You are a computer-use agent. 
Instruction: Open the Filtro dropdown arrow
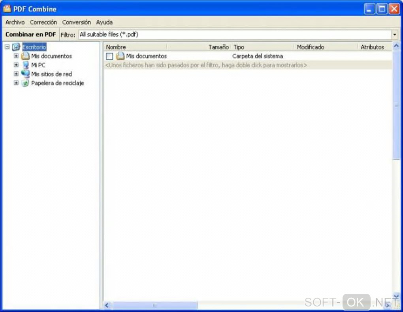pyautogui.click(x=395, y=34)
